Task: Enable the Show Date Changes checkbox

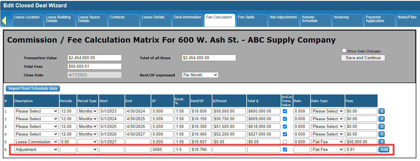Action: 344,51
